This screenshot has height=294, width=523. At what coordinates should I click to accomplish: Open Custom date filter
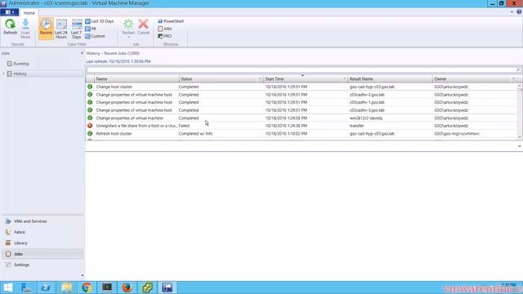click(x=95, y=36)
